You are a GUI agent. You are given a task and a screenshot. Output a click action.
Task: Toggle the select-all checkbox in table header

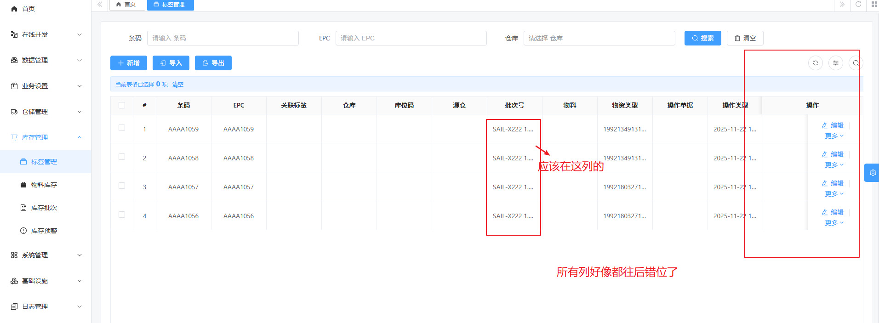click(x=122, y=105)
